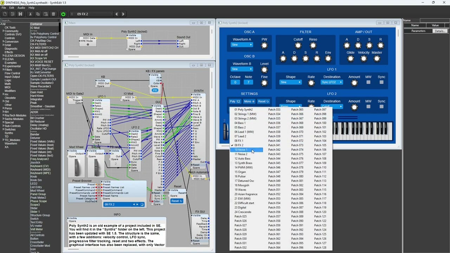The image size is (450, 253).
Task: Click the OSC B Fine knob
Action: (x=264, y=83)
